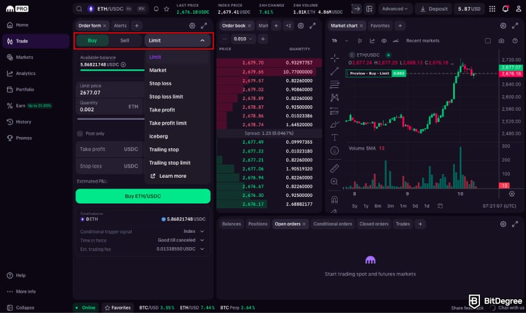
Task: Click the Deposit button
Action: click(434, 9)
